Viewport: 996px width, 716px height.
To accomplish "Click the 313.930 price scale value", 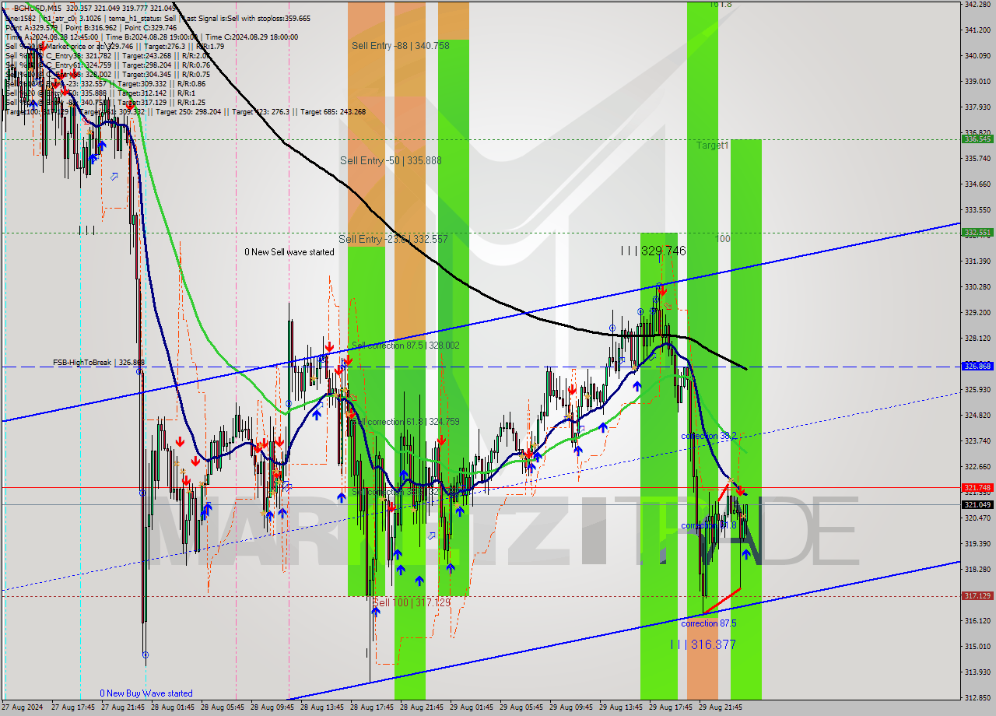I will (977, 672).
